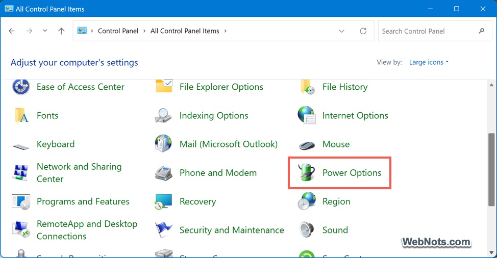Click the Keyboard icon
The width and height of the screenshot is (497, 258).
click(x=21, y=146)
